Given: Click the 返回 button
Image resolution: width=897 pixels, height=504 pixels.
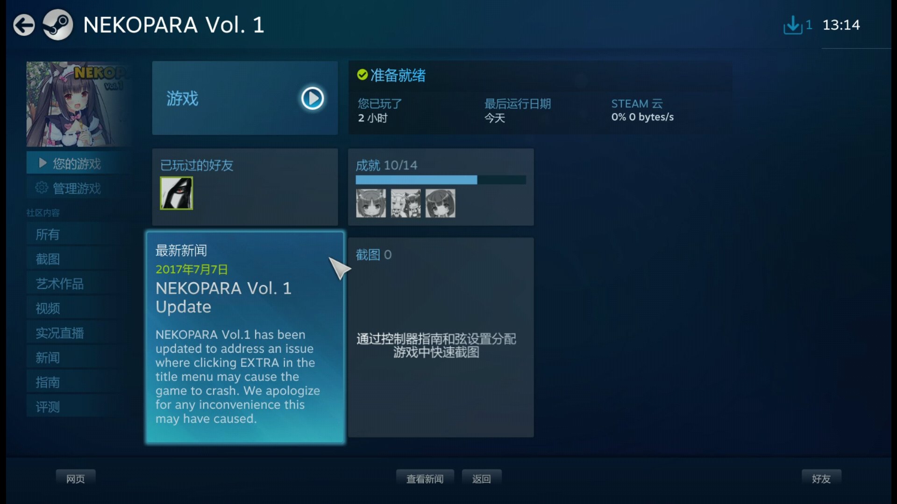Looking at the screenshot, I should (481, 479).
